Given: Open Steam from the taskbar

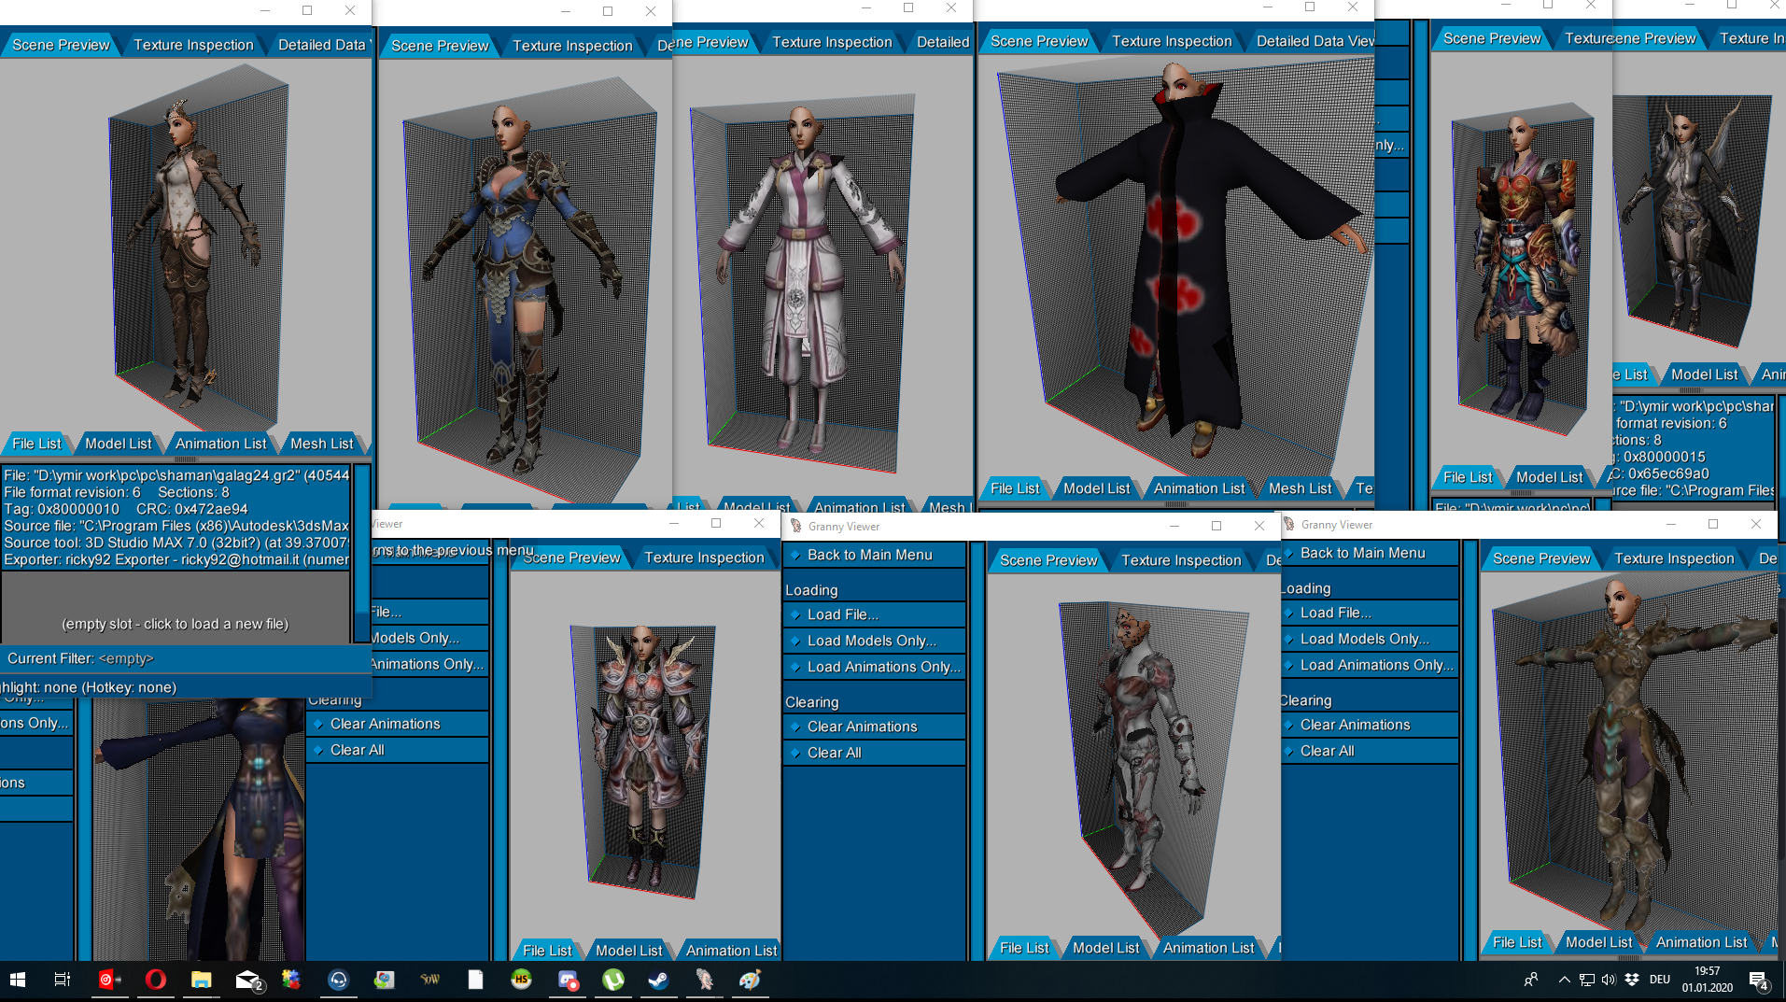Looking at the screenshot, I should pos(659,980).
